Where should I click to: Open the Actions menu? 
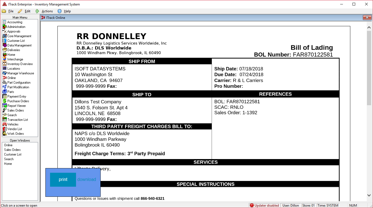(x=47, y=11)
